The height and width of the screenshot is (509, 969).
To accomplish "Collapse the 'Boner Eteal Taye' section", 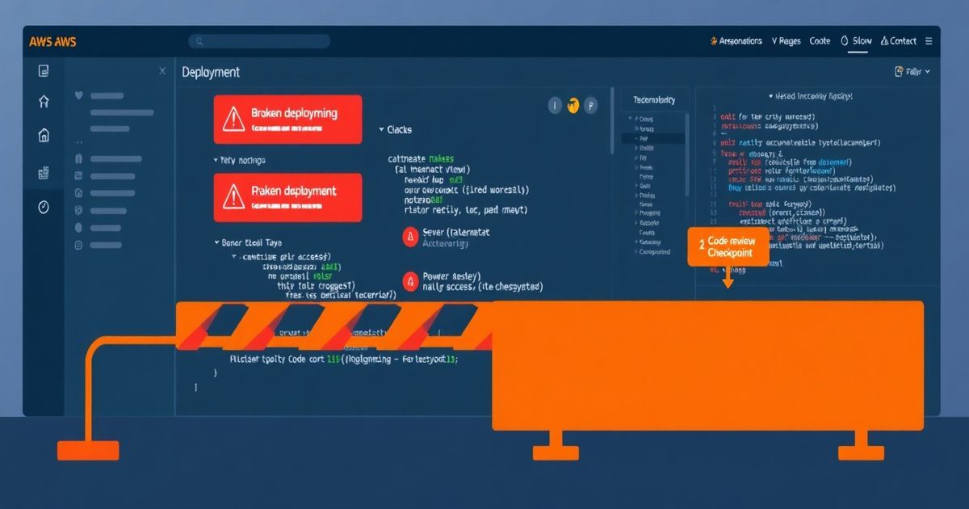I will (x=216, y=242).
